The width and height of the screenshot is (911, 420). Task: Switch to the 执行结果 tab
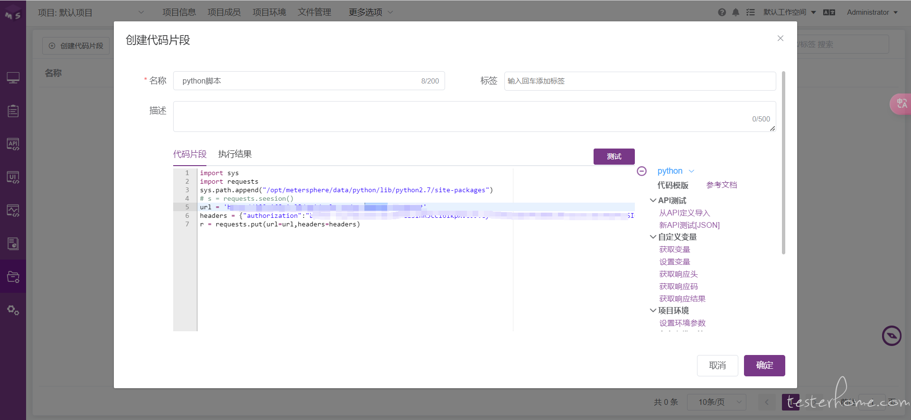pos(235,154)
